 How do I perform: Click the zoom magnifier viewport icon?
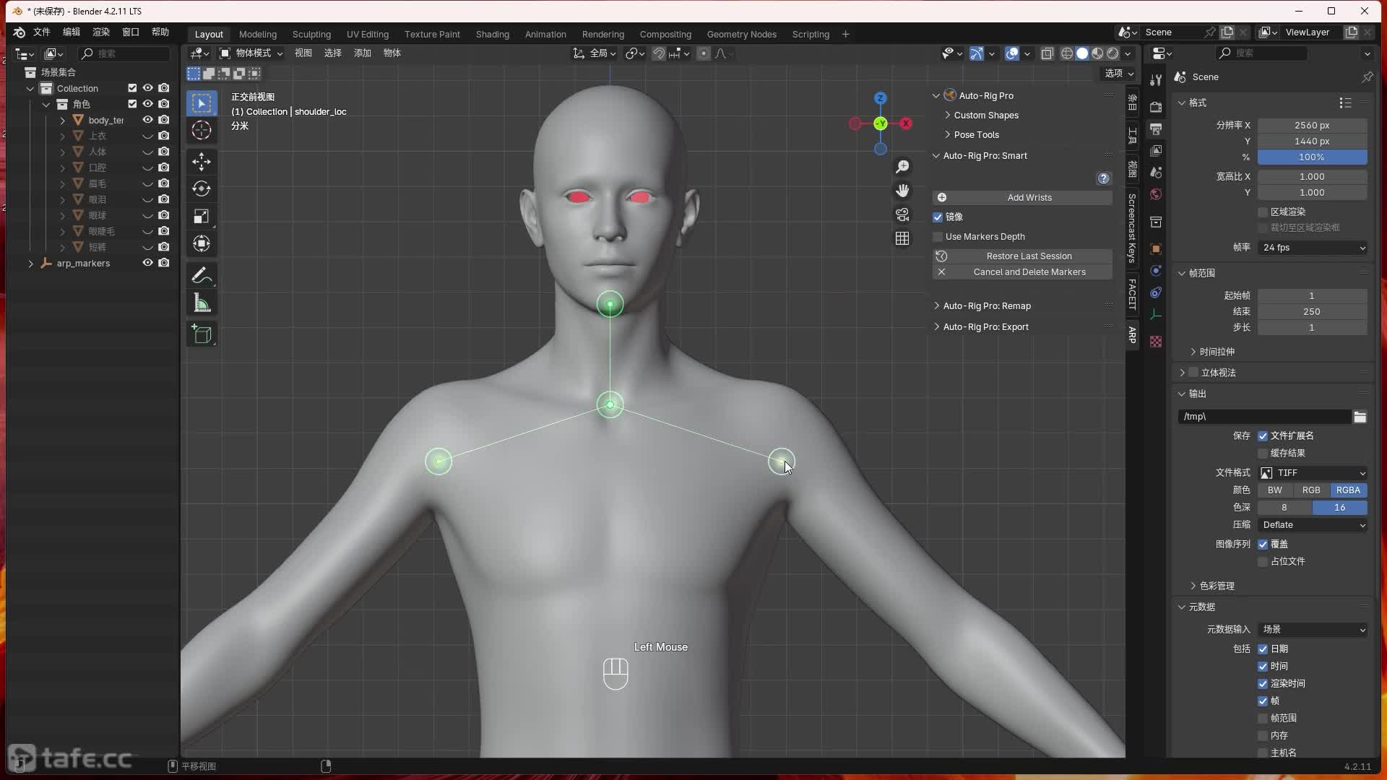[x=902, y=167]
